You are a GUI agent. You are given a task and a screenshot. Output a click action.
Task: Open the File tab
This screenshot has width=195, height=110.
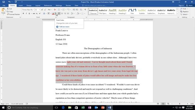coord(4,5)
